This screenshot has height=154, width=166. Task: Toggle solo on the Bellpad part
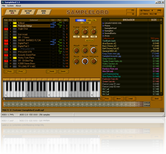tap(15, 23)
